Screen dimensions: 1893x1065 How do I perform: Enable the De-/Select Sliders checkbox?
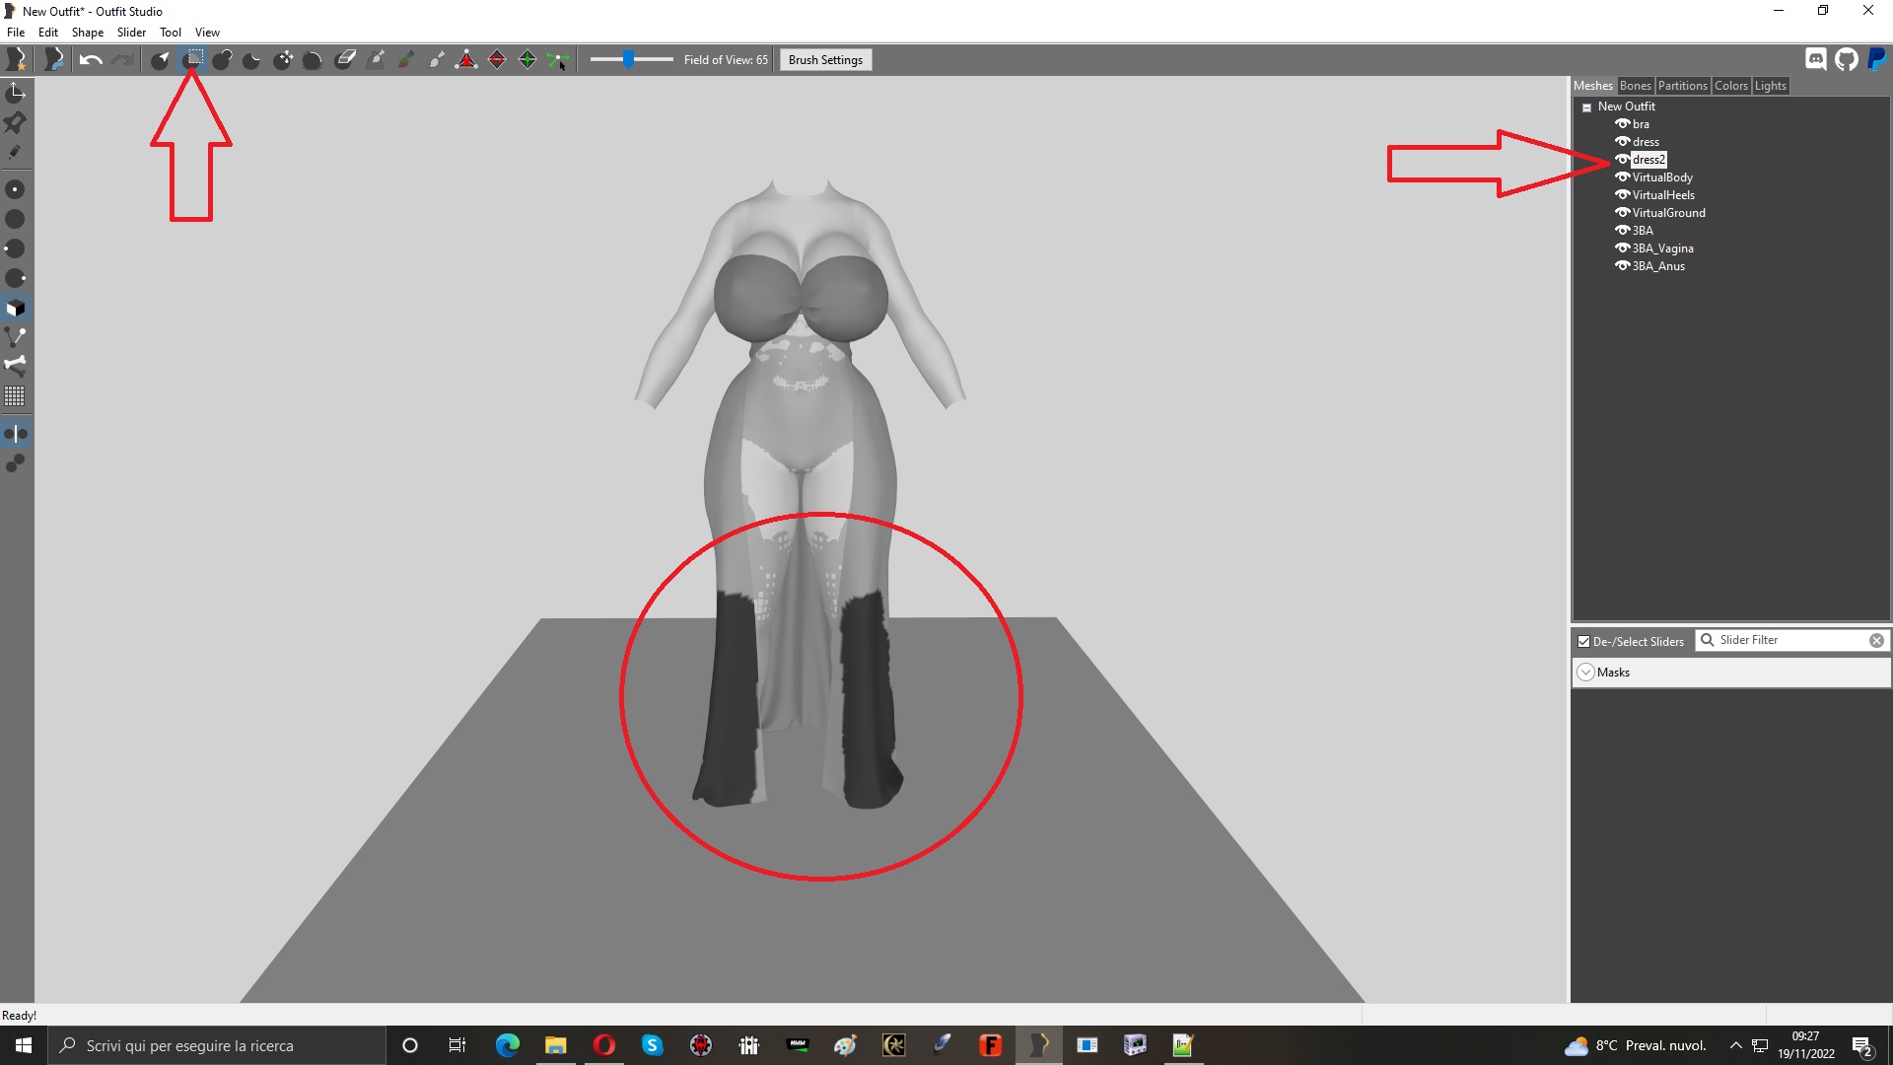coord(1584,641)
